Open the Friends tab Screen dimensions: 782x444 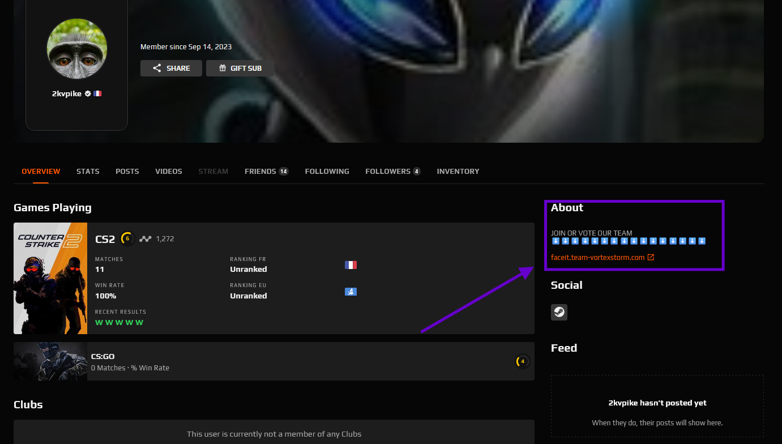click(x=267, y=171)
